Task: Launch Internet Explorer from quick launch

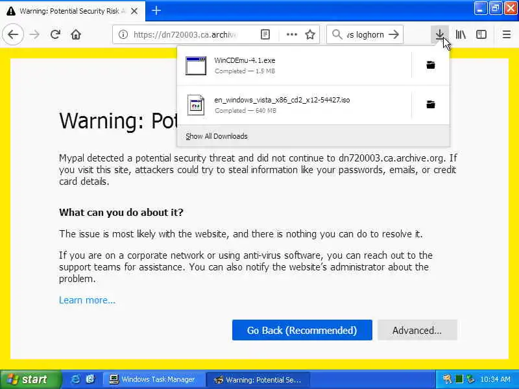Action: 75,379
